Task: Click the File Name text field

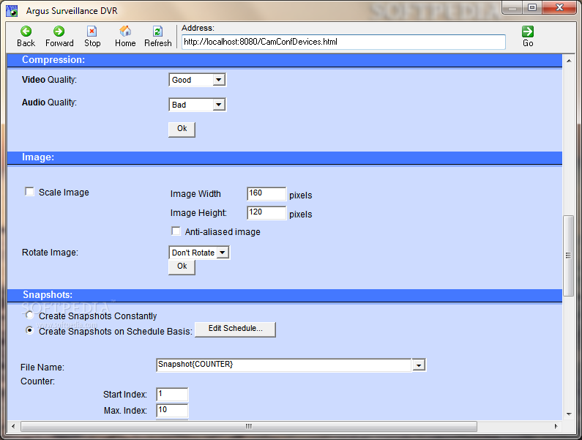Action: [284, 365]
